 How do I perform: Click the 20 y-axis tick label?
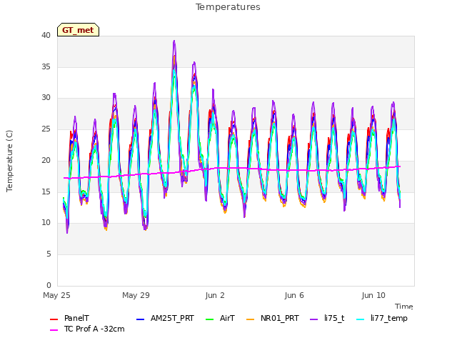click(x=46, y=160)
